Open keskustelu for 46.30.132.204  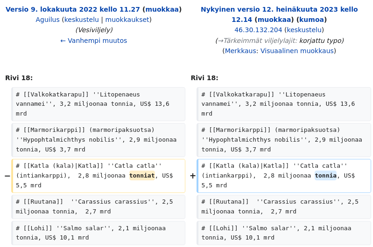pos(304,30)
